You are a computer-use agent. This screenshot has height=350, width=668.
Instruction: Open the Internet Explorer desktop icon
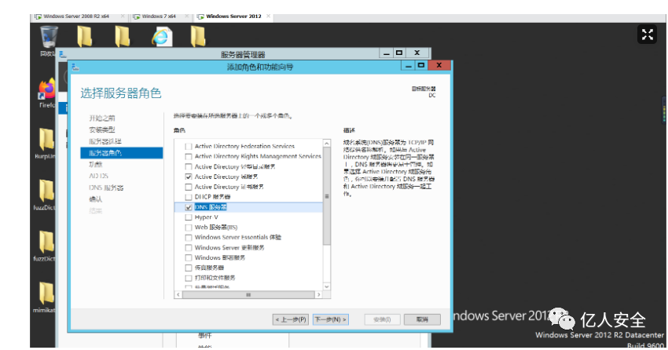[161, 37]
